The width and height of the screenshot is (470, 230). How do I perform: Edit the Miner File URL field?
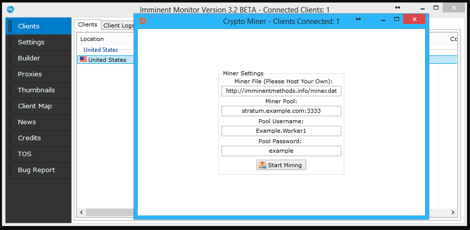281,91
